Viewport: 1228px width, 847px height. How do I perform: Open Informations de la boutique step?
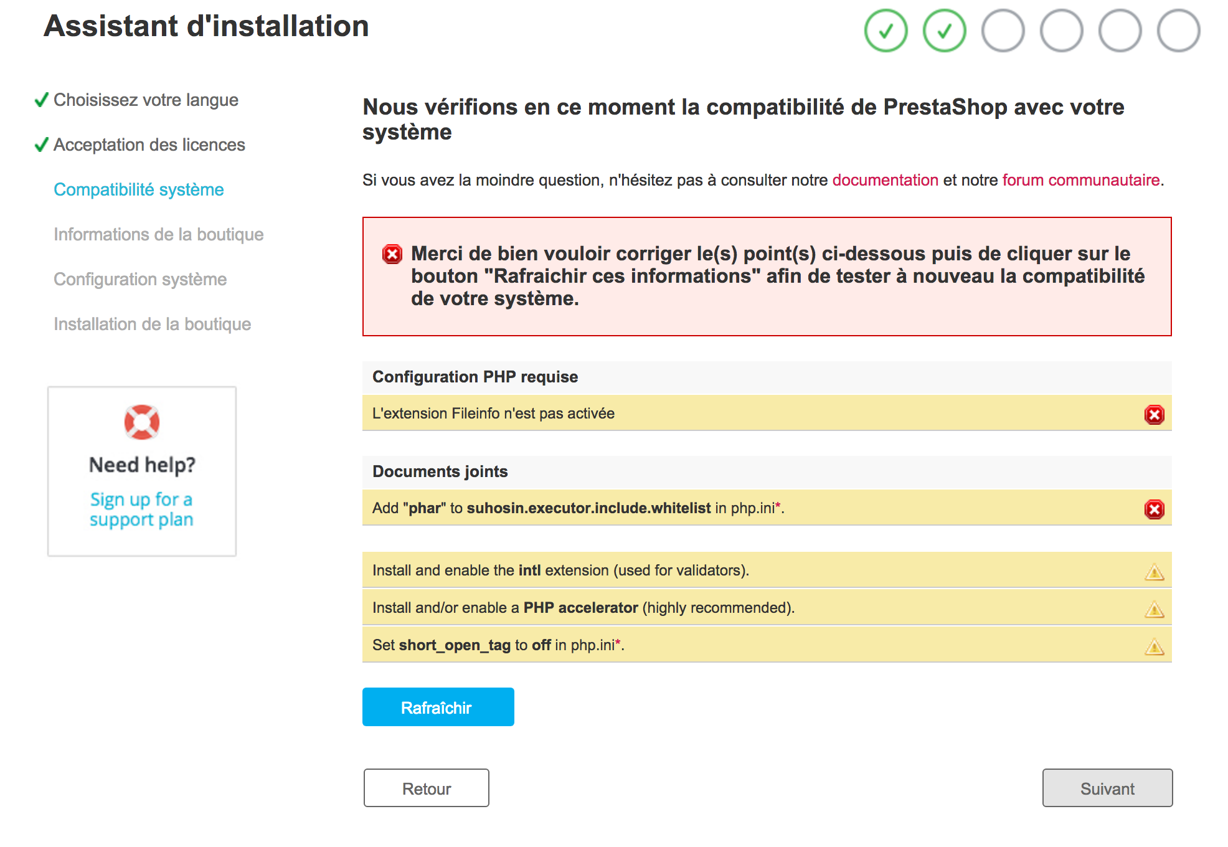coord(158,234)
